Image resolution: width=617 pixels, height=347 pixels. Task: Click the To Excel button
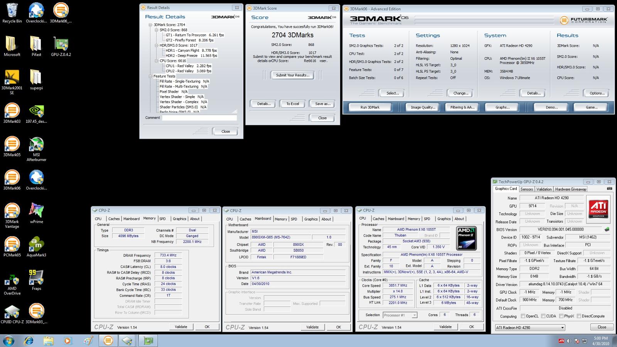[x=293, y=104]
